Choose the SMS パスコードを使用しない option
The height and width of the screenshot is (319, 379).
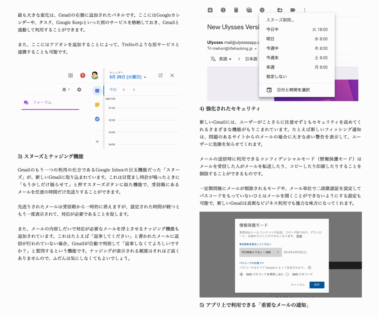point(241,274)
